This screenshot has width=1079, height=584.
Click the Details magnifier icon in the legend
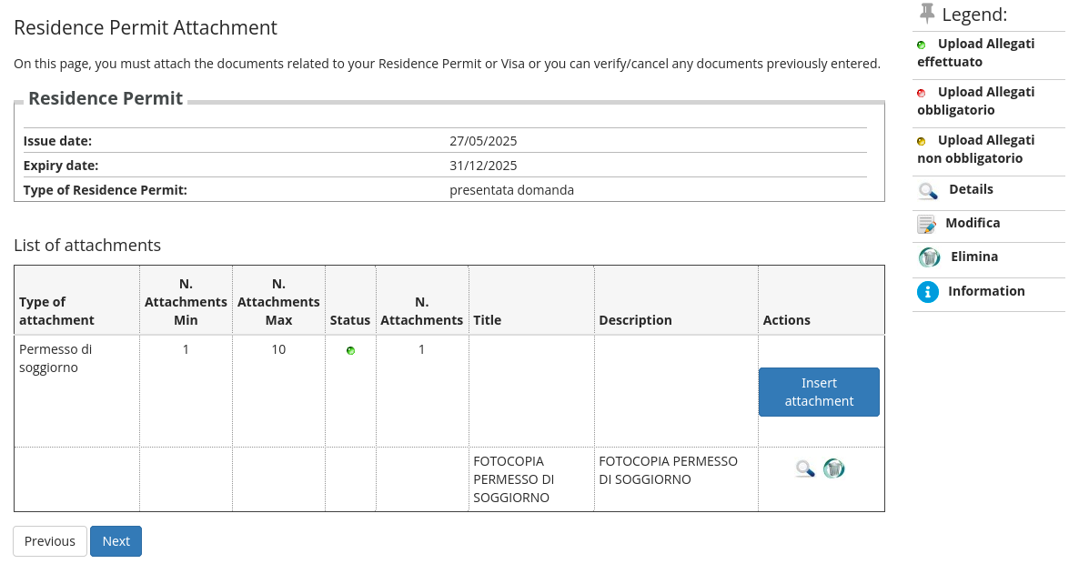pyautogui.click(x=928, y=191)
